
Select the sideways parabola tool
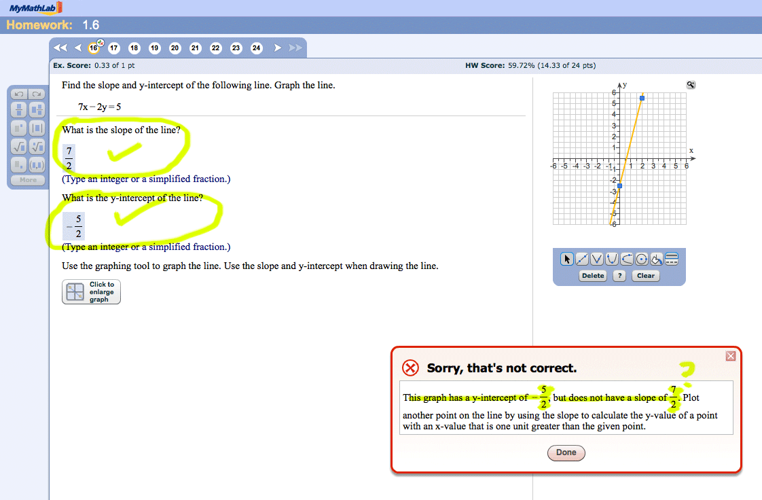[x=626, y=259]
